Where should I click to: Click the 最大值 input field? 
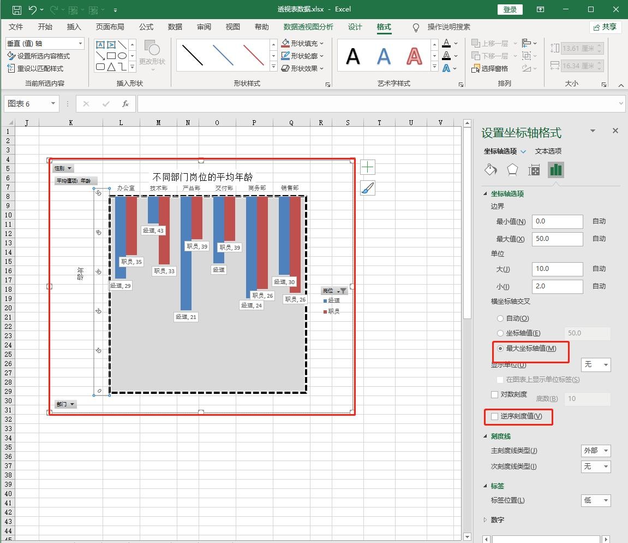click(x=557, y=239)
